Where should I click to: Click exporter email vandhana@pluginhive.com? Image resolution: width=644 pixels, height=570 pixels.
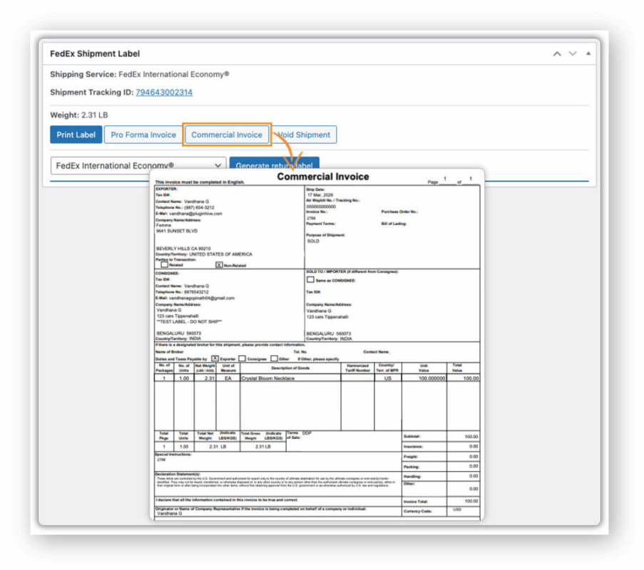coord(195,213)
